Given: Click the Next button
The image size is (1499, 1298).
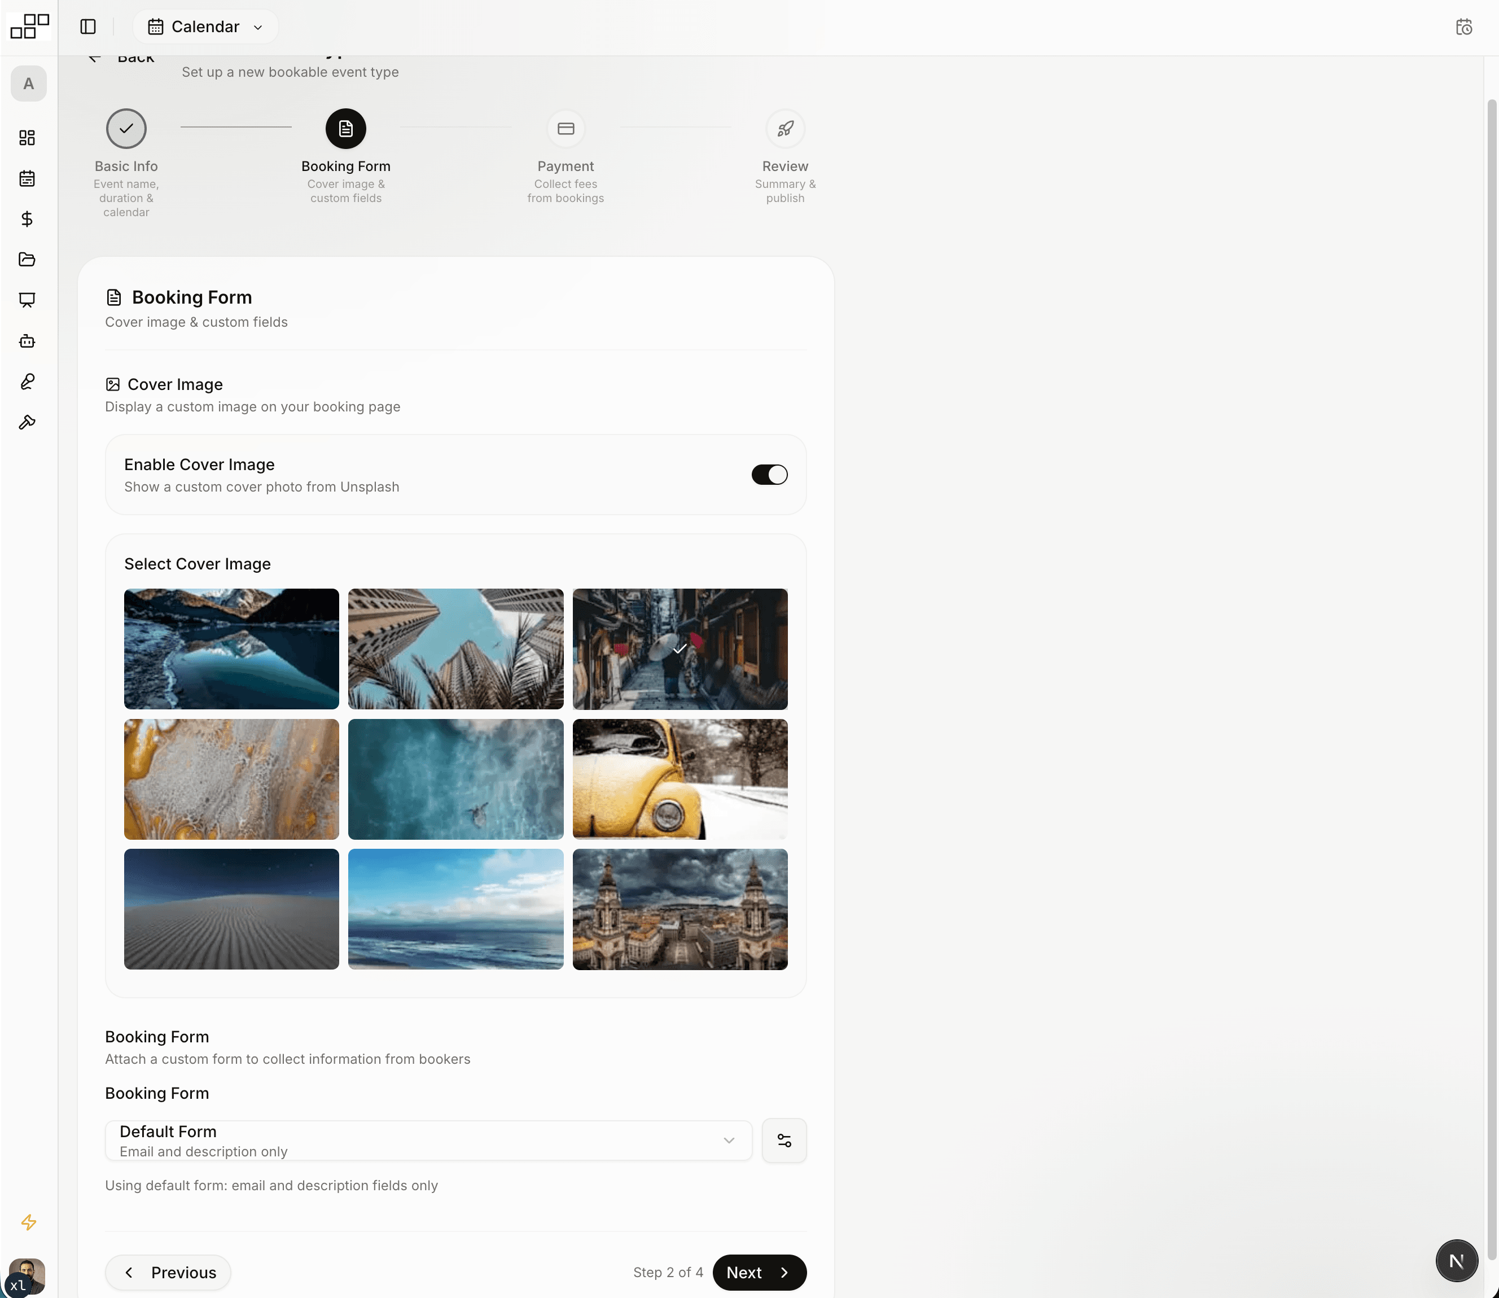Looking at the screenshot, I should tap(759, 1273).
